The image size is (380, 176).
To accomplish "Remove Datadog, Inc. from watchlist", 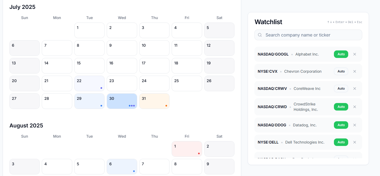I will pyautogui.click(x=355, y=125).
